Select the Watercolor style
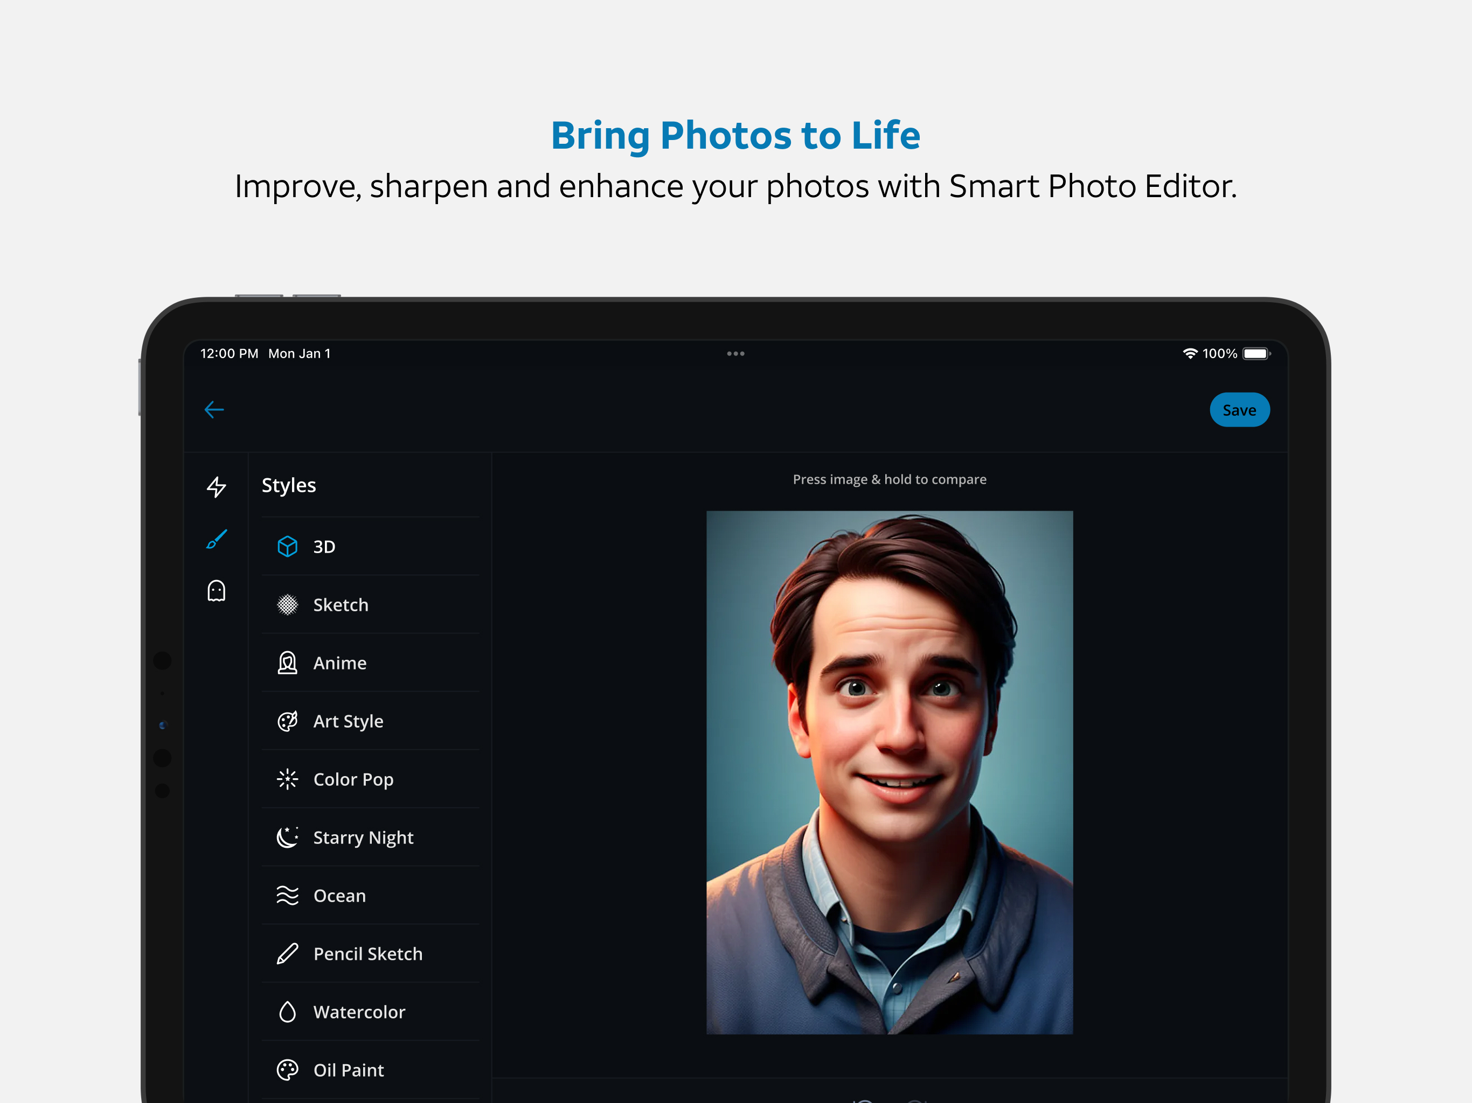1472x1103 pixels. 359,1012
